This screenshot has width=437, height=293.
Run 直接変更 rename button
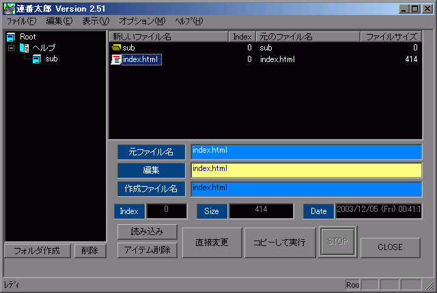coord(212,242)
